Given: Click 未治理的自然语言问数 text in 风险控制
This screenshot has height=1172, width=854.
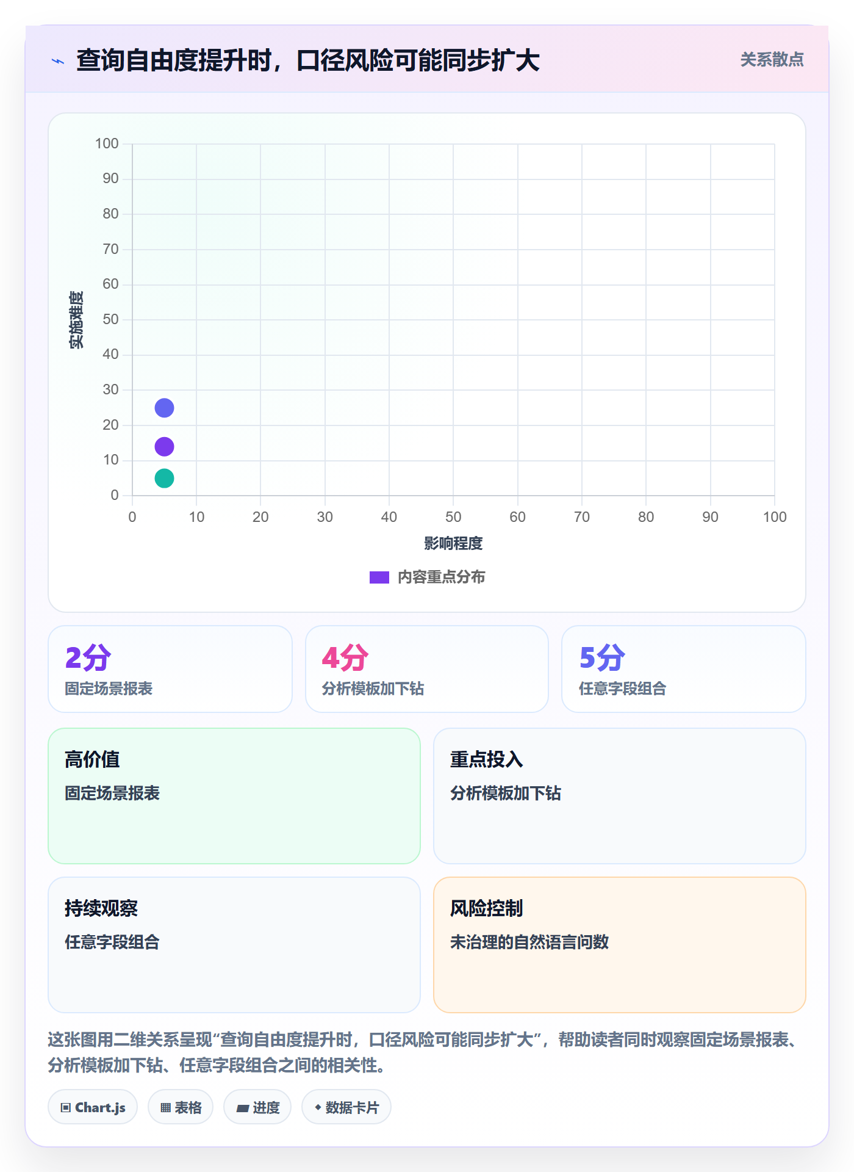Looking at the screenshot, I should click(x=529, y=942).
